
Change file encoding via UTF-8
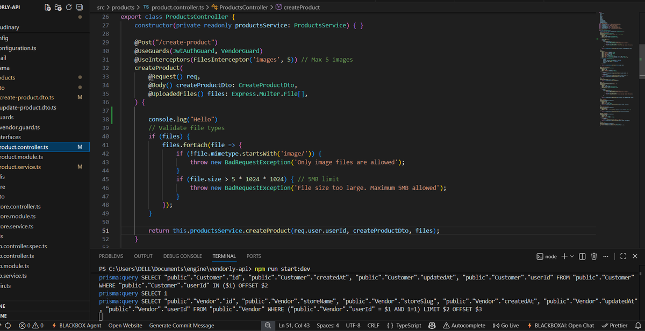[353, 326]
